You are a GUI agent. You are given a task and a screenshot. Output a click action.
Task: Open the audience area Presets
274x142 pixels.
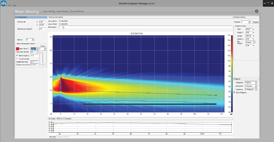tap(255, 22)
